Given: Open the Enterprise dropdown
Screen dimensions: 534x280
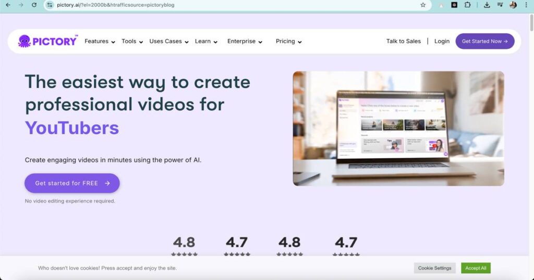Looking at the screenshot, I should tap(245, 41).
